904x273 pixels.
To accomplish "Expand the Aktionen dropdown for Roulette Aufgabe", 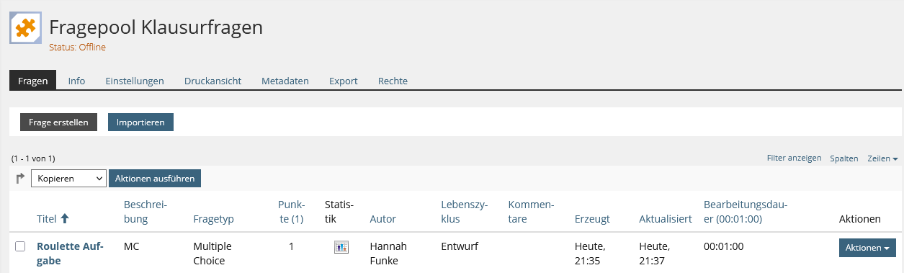I will point(867,248).
